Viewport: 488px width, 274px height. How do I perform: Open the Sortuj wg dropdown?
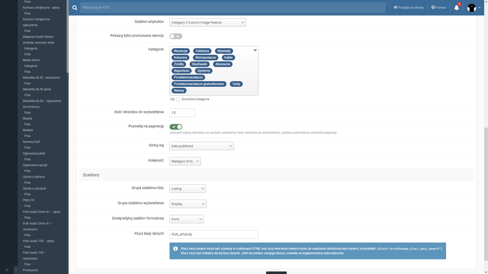(x=202, y=146)
